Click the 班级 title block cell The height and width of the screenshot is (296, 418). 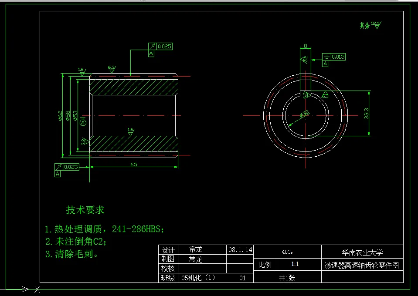click(169, 278)
